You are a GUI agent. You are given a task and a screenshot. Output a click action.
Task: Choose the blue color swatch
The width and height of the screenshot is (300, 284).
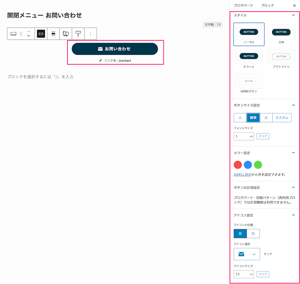(x=248, y=165)
